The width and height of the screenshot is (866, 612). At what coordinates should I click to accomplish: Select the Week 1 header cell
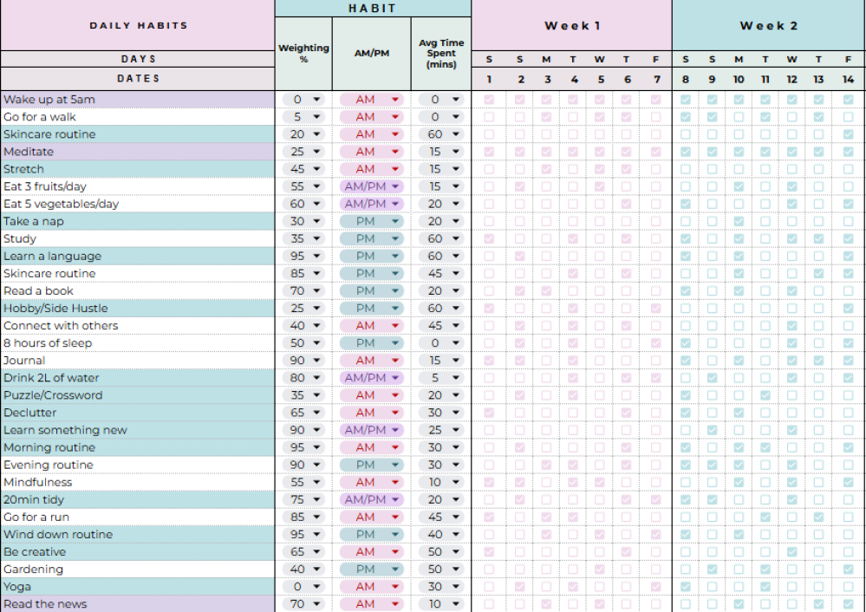[572, 26]
